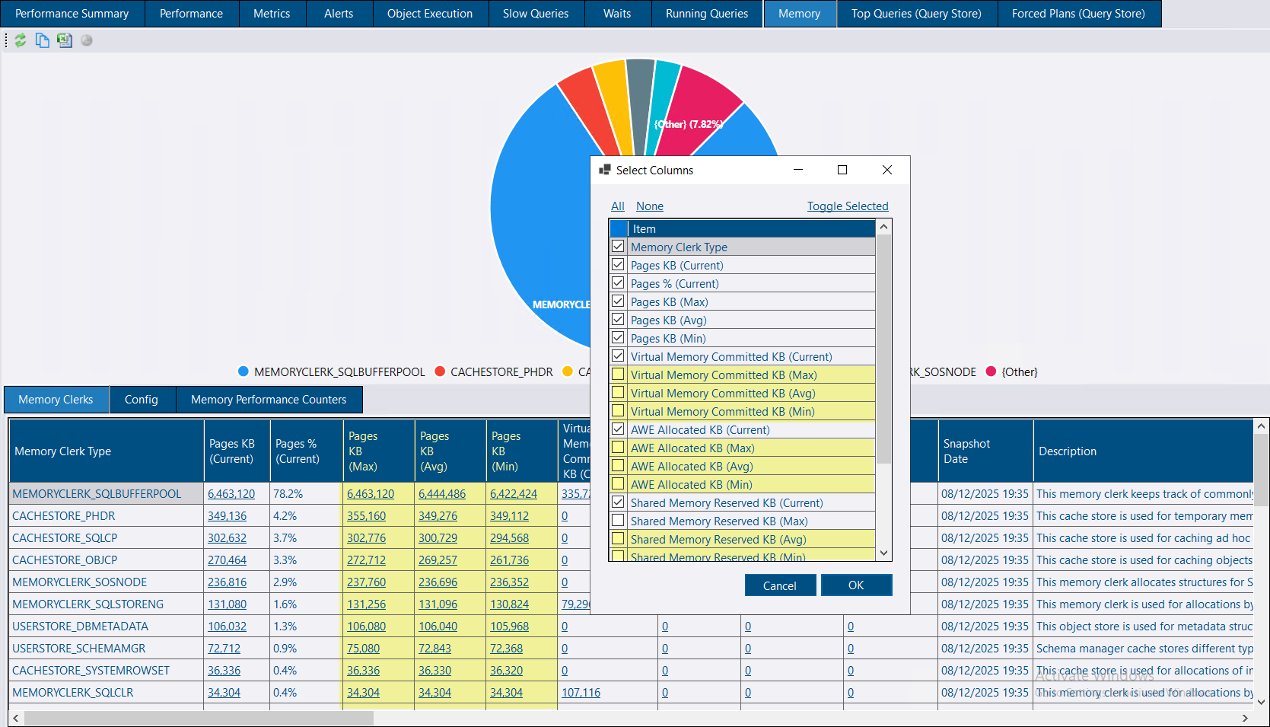Toggle Shared Memory Reserved KB (Max) checkbox
The image size is (1270, 727).
pyautogui.click(x=618, y=521)
